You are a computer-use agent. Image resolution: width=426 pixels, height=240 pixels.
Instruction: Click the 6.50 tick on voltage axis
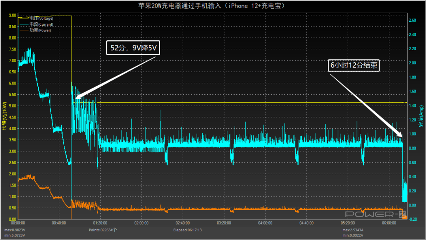click(13, 72)
